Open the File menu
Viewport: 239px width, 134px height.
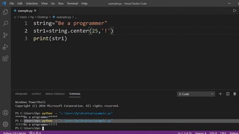pyautogui.click(x=12, y=3)
